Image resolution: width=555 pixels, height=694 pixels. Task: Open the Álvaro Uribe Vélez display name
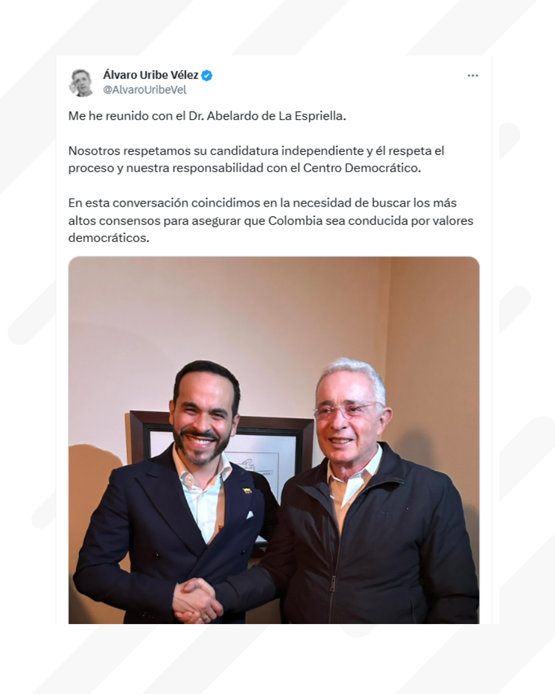[x=151, y=75]
